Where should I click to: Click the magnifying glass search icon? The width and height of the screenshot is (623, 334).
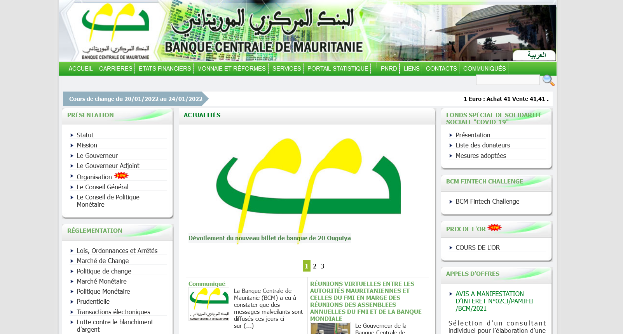click(548, 80)
